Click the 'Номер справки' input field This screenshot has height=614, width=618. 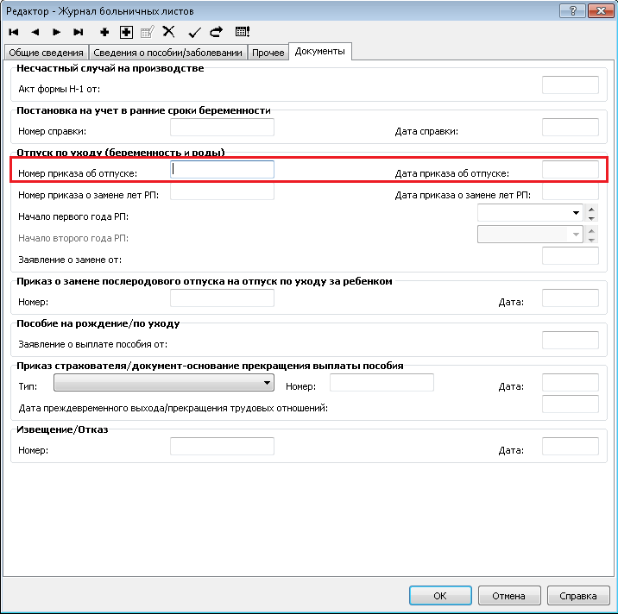[x=222, y=128]
